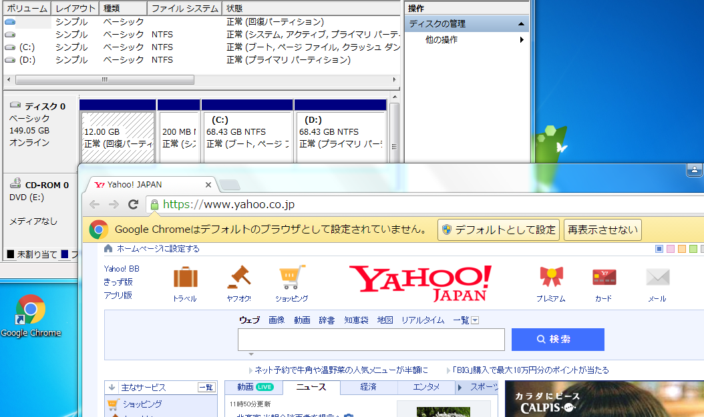Sort by ファイル システム column header
Screen dimensions: 704x417
click(184, 9)
